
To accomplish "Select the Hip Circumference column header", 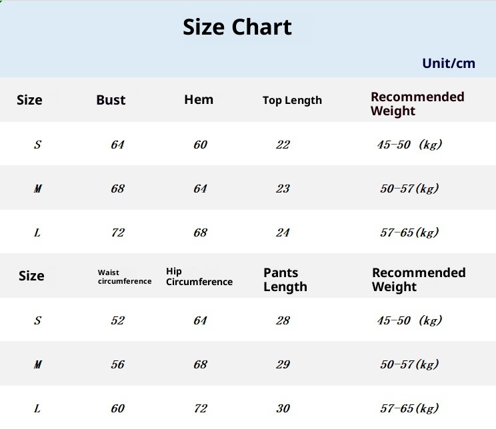I will click(x=199, y=276).
